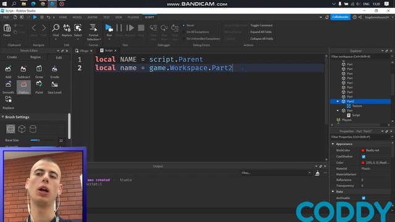
Task: Click Expand All Folds action
Action: click(261, 32)
